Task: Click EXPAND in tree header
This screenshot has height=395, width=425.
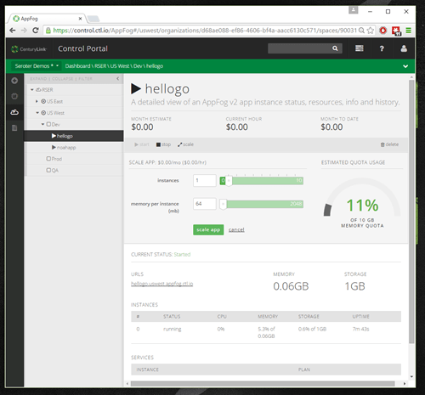Action: 38,79
